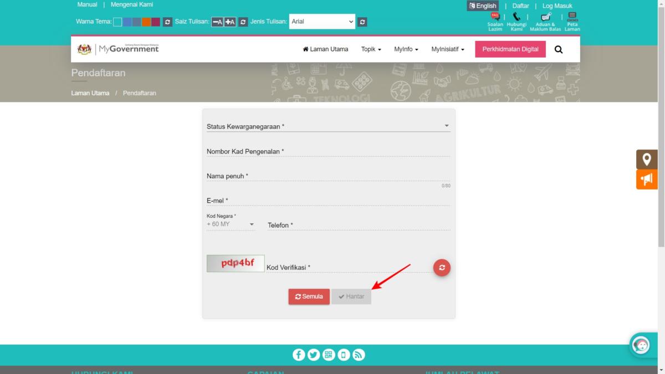Increase font size with the plus A button
This screenshot has height=374, width=665.
tap(230, 22)
